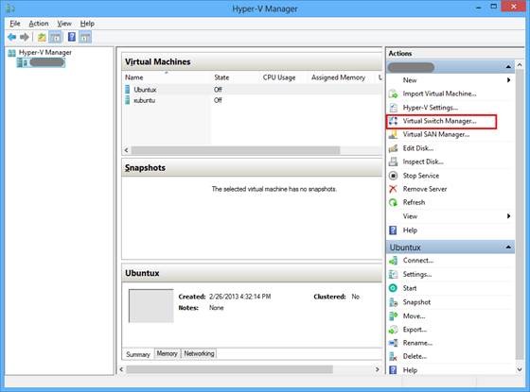
Task: Click the Back arrow toolbar icon
Action: [x=11, y=37]
